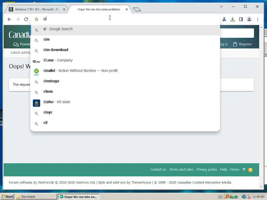Click the ID.me logo icon
Image resolution: width=267 pixels, height=200 pixels.
pyautogui.click(x=37, y=61)
